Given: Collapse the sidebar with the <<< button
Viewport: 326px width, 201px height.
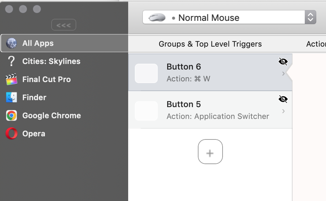Looking at the screenshot, I should [x=64, y=25].
